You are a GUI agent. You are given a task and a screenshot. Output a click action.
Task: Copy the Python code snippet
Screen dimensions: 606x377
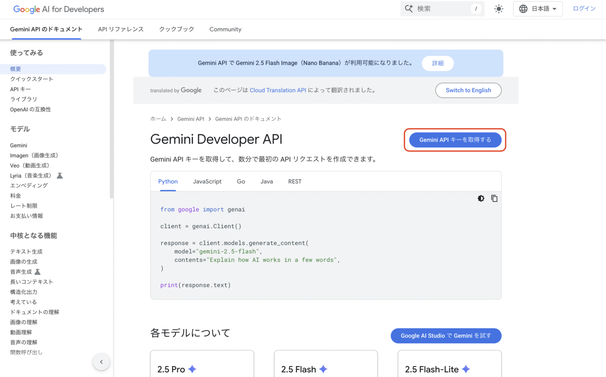coord(494,199)
